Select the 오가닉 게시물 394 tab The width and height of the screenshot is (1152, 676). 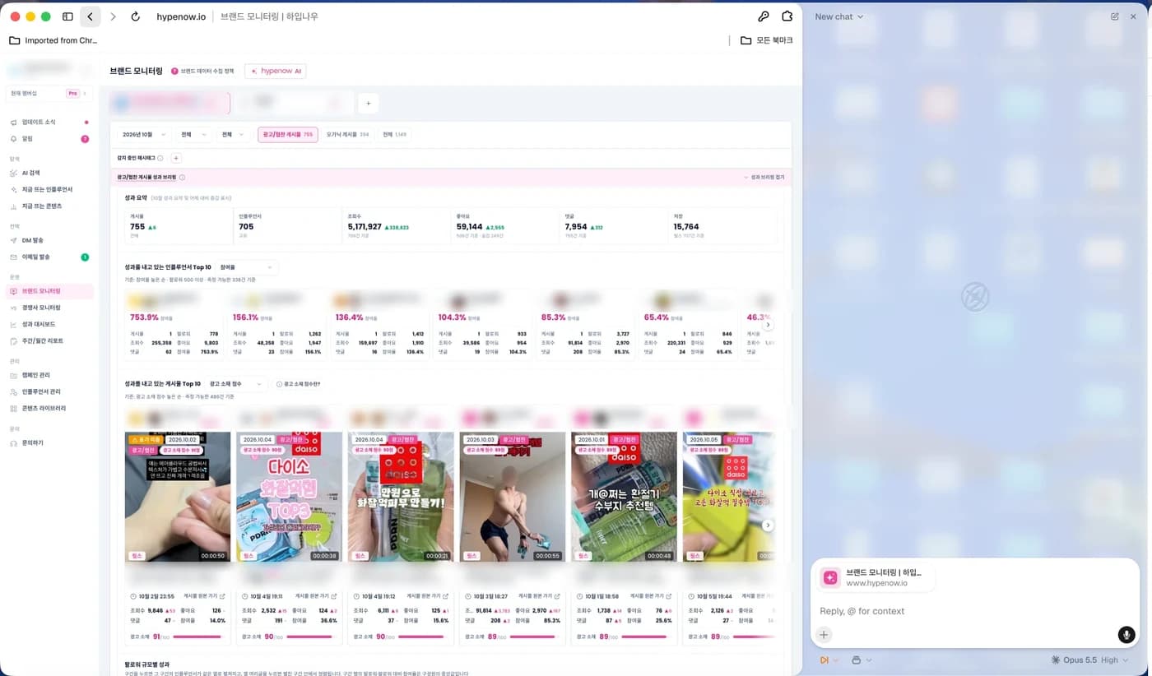pos(347,134)
